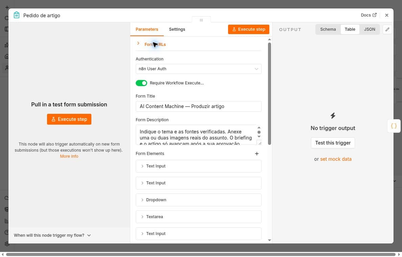Image resolution: width=402 pixels, height=257 pixels.
Task: Select the Table output view
Action: pyautogui.click(x=350, y=29)
